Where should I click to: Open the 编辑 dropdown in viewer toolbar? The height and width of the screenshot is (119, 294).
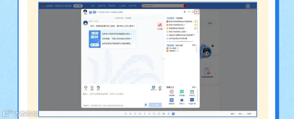(233, 114)
